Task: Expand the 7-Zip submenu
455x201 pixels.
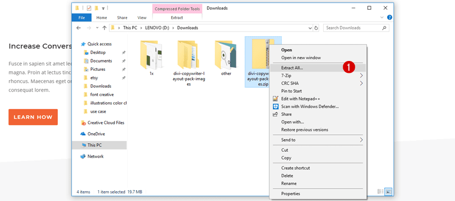Action: (x=317, y=76)
